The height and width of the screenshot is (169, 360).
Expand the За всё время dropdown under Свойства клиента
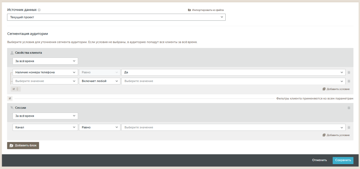(45, 61)
